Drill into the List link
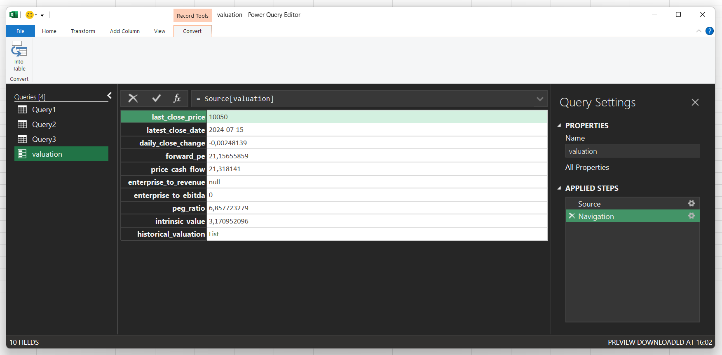This screenshot has height=355, width=722. click(x=214, y=234)
